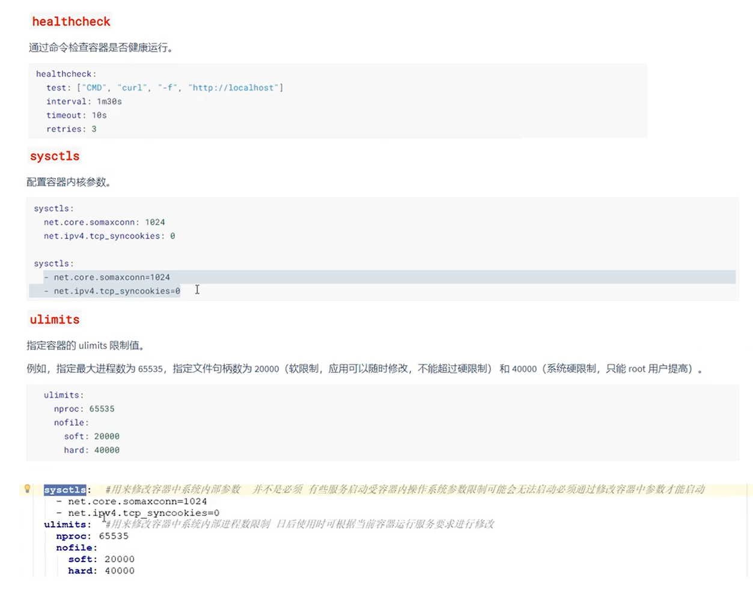Click highlighted - net.core.somaxconn=1024 list line
The width and height of the screenshot is (753, 600).
pos(112,277)
